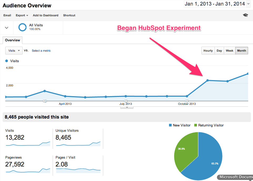
Task: Click the 8,465 Unique Visitors value
Action: click(63, 138)
